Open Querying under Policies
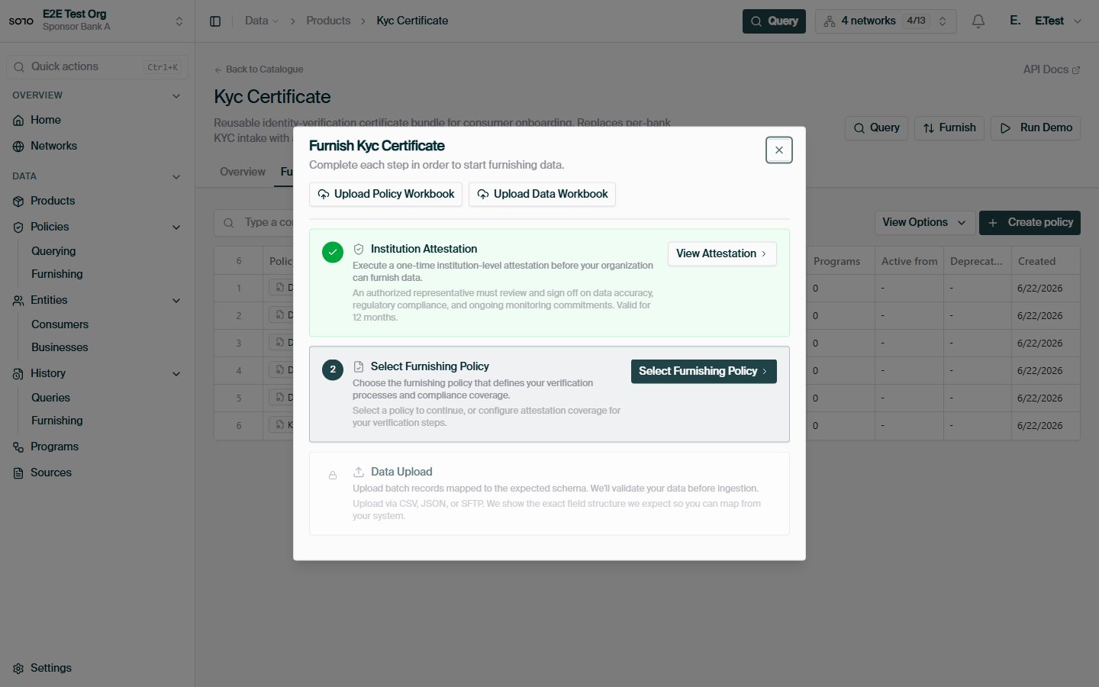Screen dimensions: 1099x687 pos(53,251)
